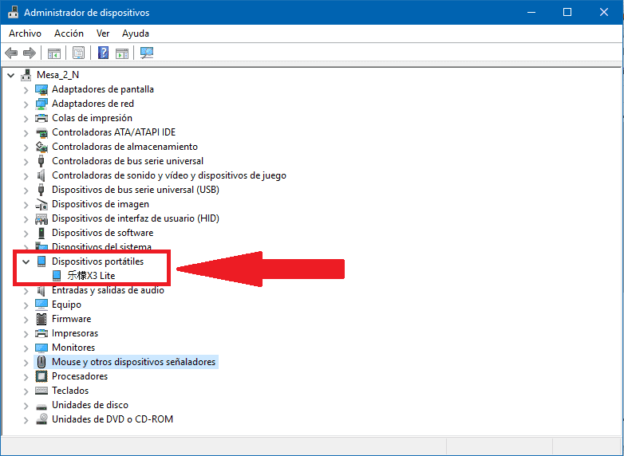Click the Colas de impresión printer icon
This screenshot has width=624, height=456.
[41, 118]
